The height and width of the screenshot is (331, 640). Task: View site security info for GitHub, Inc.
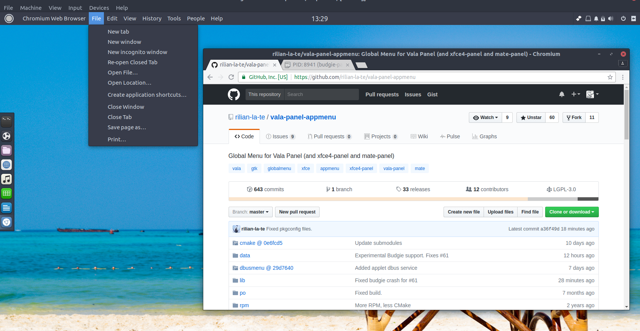264,77
